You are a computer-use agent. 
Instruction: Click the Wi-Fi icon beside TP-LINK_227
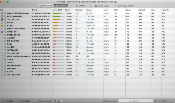5,19
